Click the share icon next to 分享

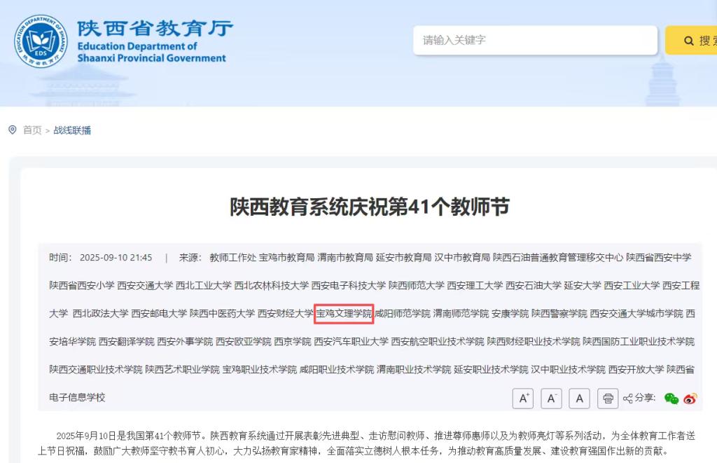(x=627, y=399)
